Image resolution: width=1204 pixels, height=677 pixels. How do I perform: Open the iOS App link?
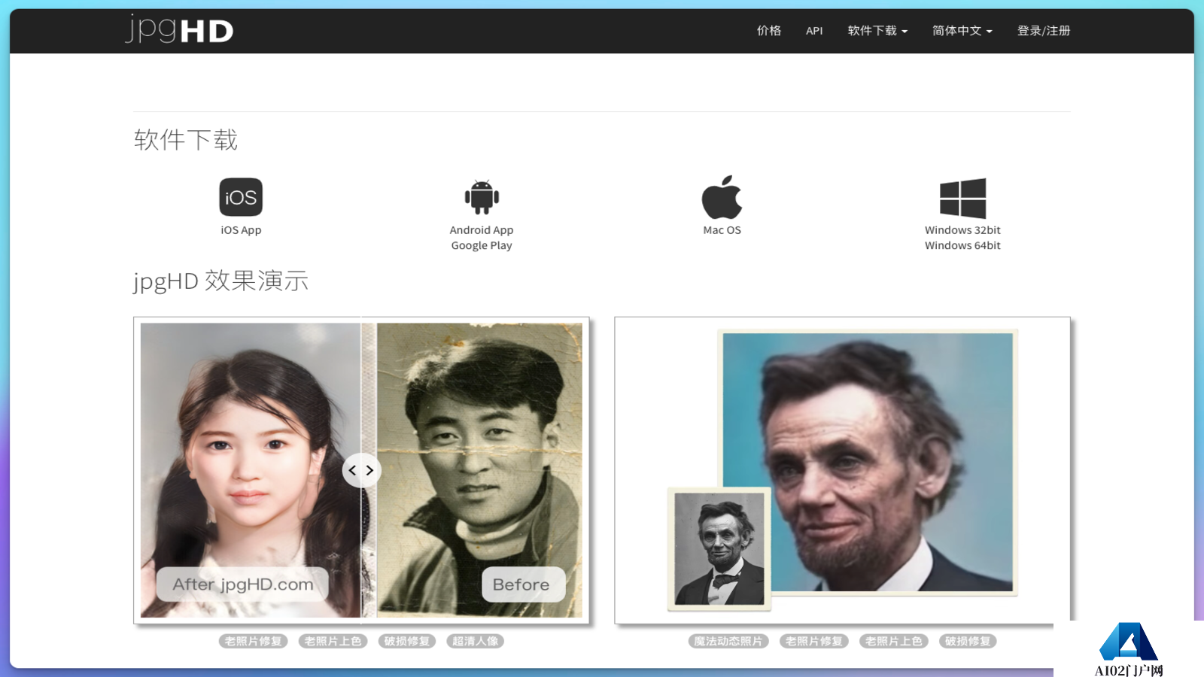(x=241, y=230)
